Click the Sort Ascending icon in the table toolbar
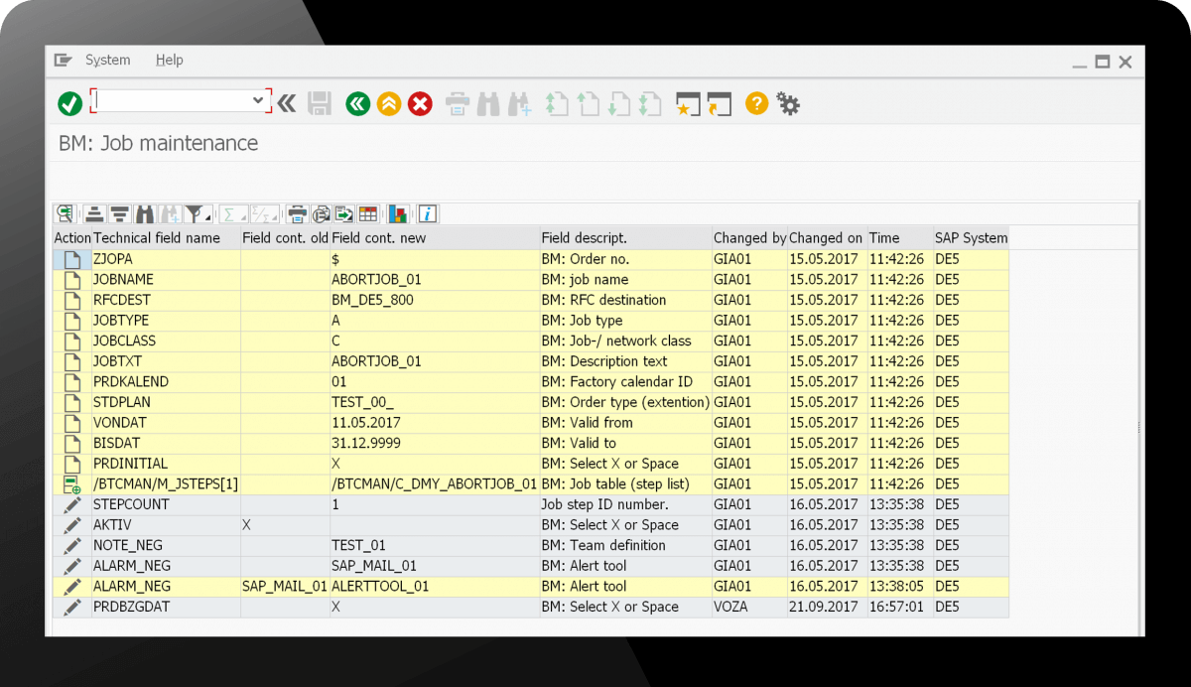Image resolution: width=1191 pixels, height=687 pixels. point(95,213)
